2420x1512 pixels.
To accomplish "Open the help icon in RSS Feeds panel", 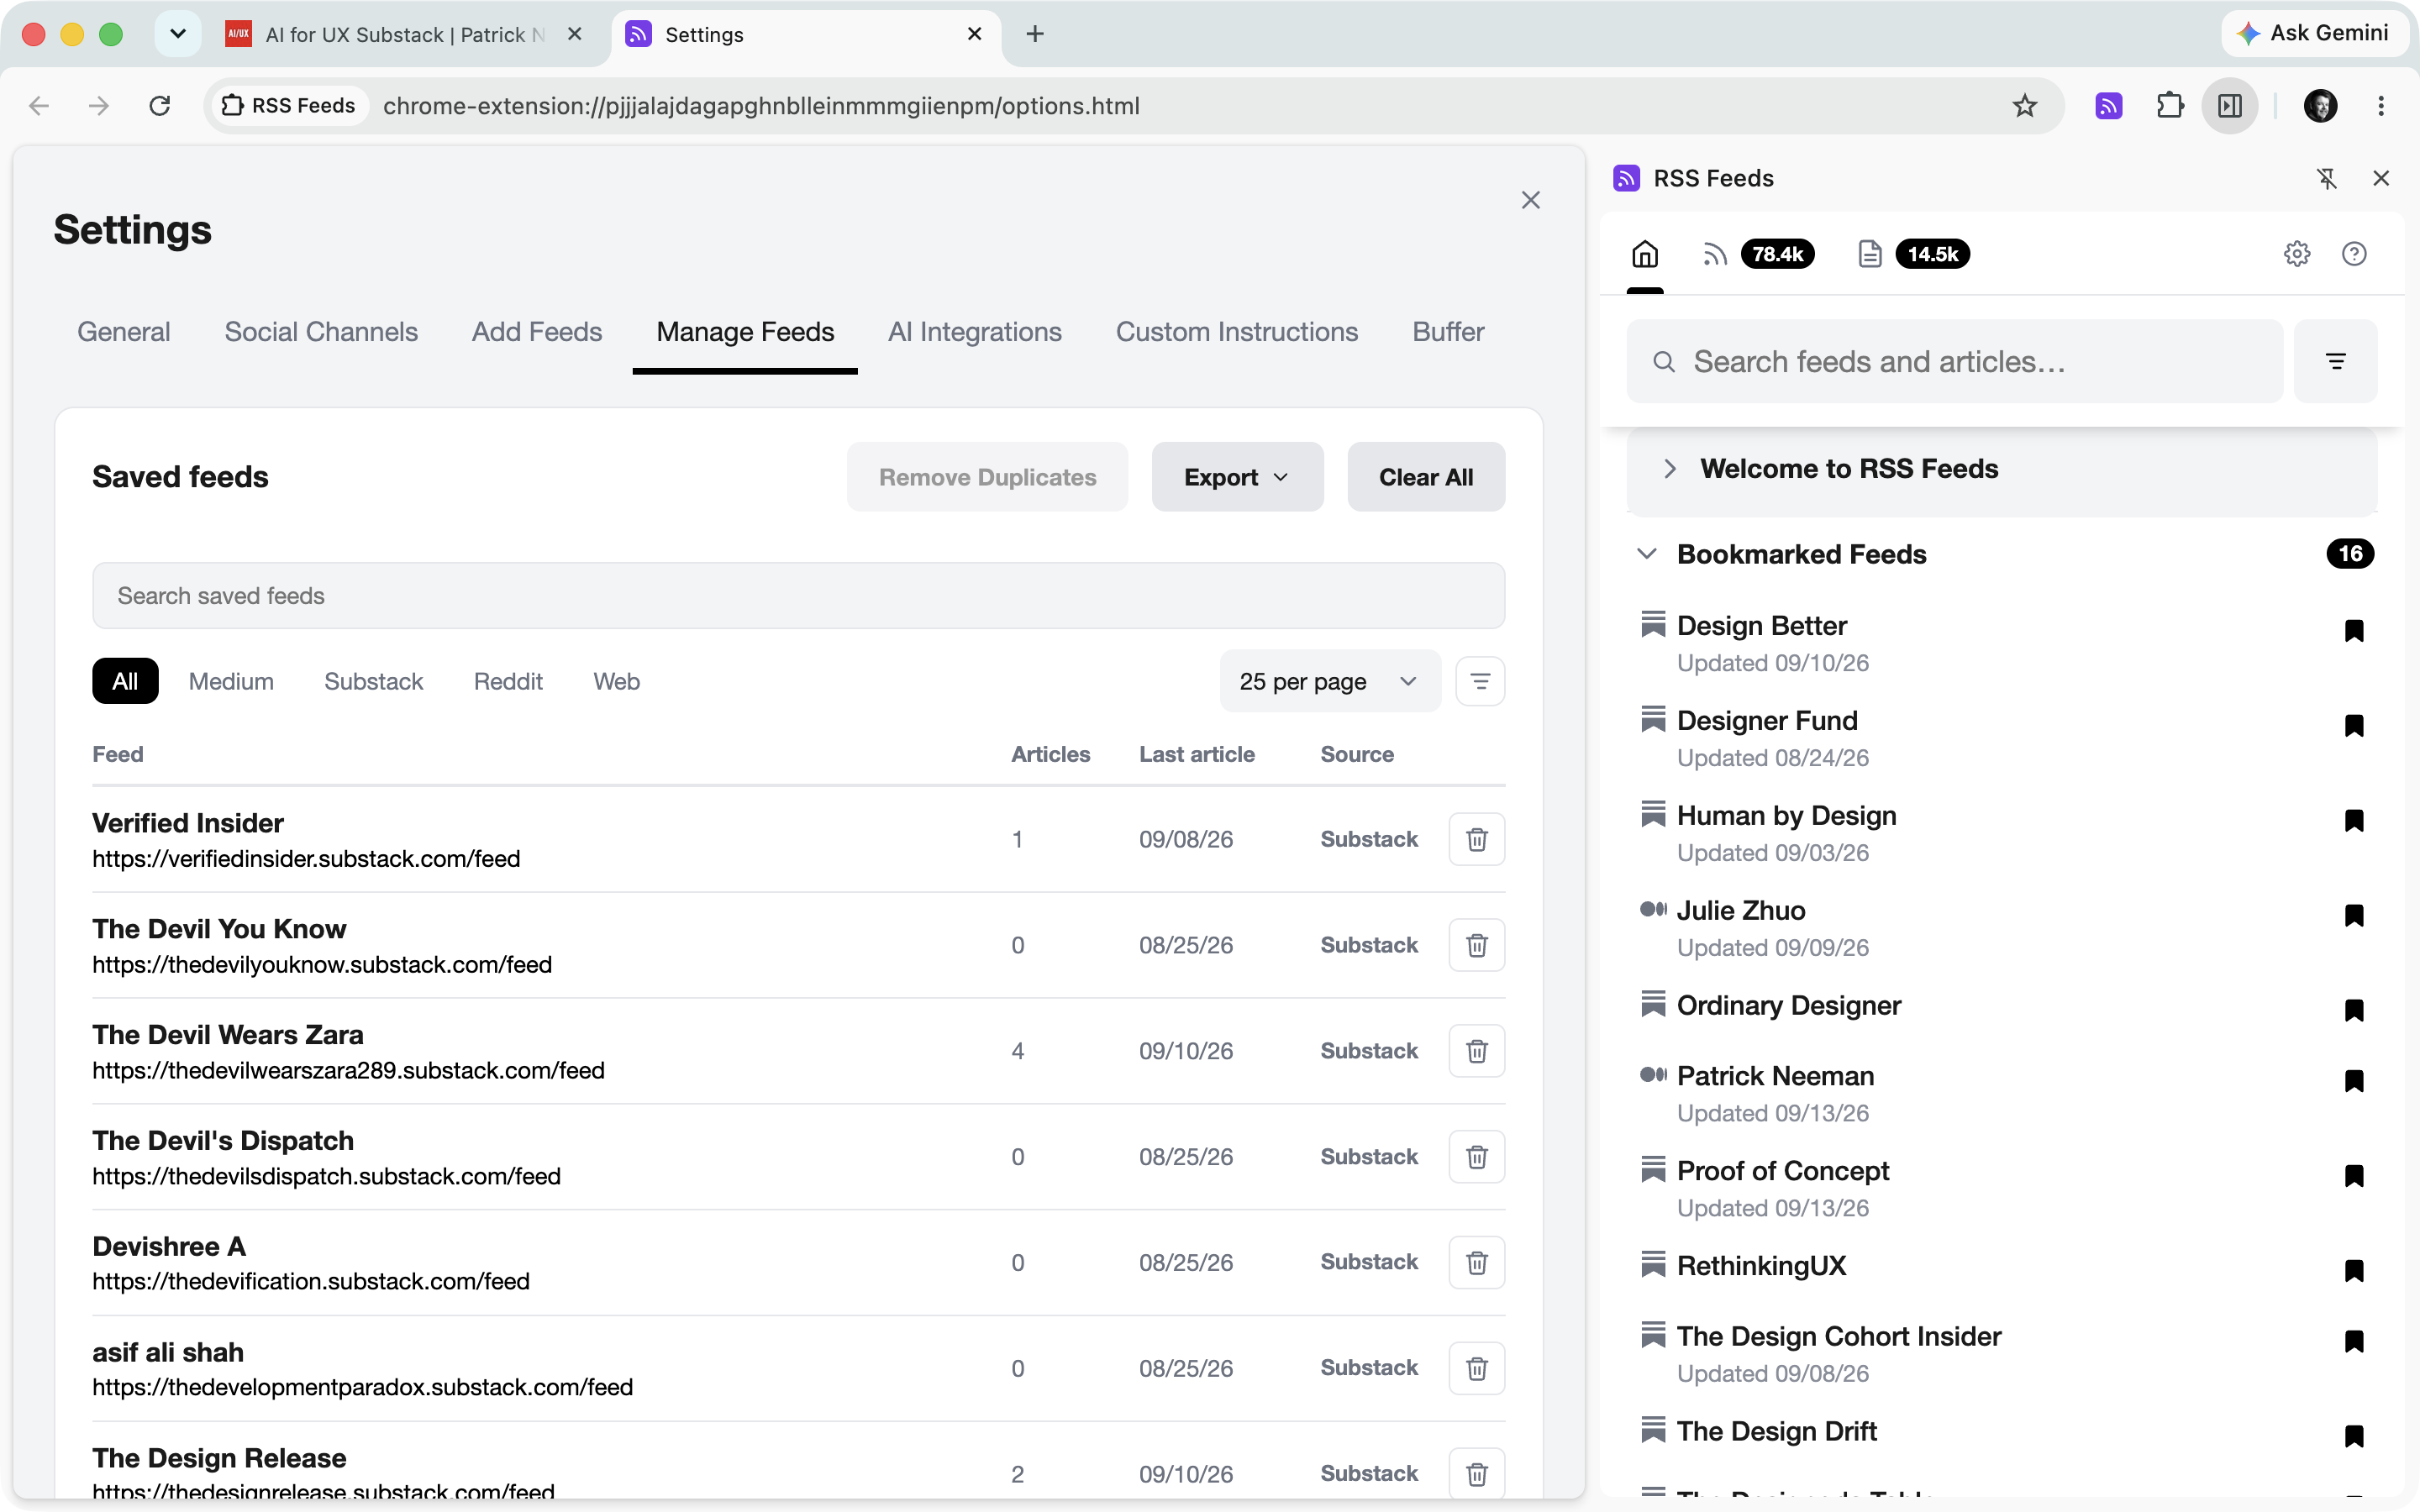I will coord(2354,254).
